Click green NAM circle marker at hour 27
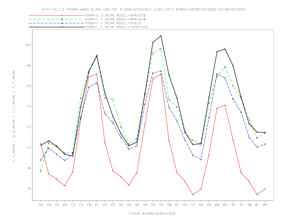 pyautogui.click(x=113, y=99)
